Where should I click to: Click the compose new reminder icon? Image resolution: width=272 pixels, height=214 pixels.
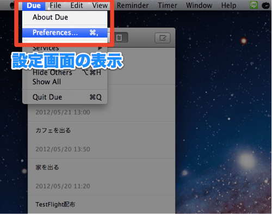click(163, 38)
